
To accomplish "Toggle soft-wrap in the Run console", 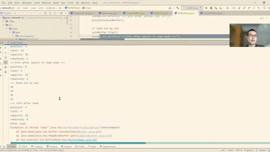I will 5,57.
